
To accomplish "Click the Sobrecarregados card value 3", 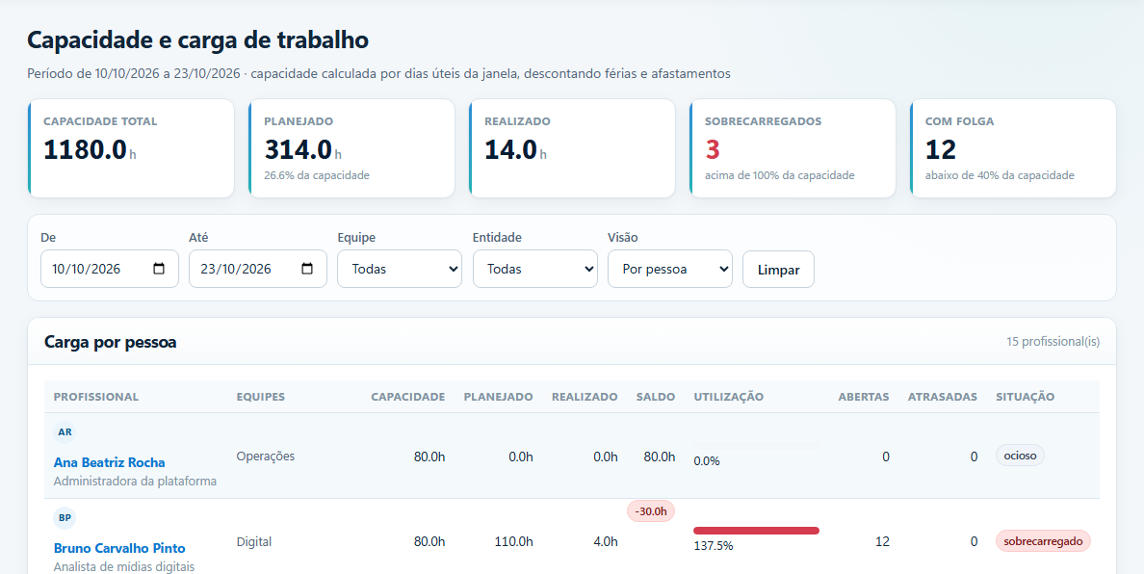I will [x=713, y=149].
